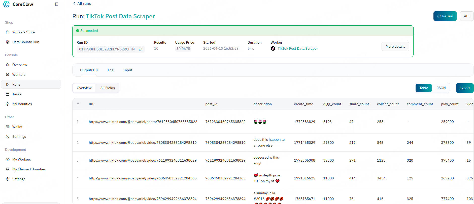Collapse the sidebar panel icon
Screen dimensions: 474x204
click(56, 4)
